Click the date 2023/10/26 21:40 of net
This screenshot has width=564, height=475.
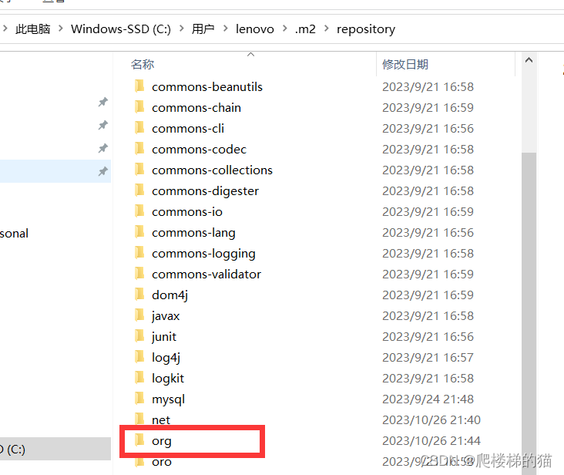click(x=431, y=420)
